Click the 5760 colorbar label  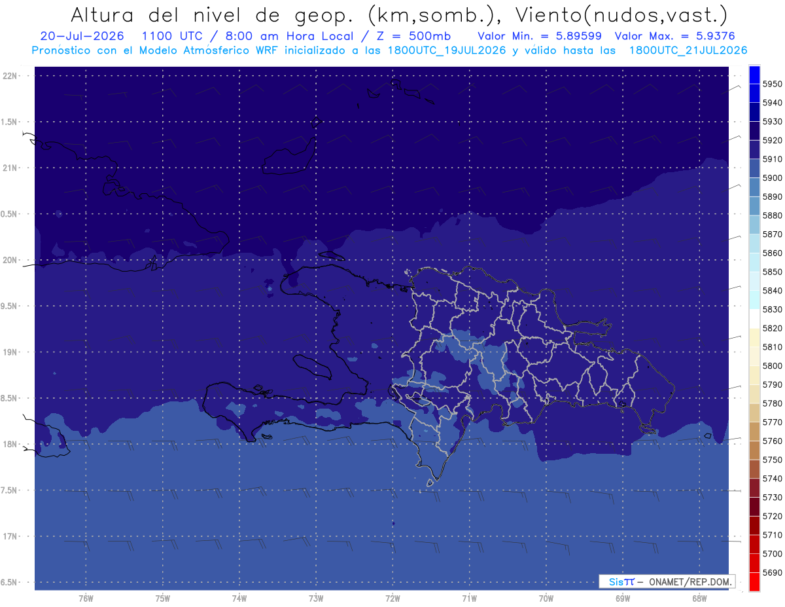click(773, 441)
